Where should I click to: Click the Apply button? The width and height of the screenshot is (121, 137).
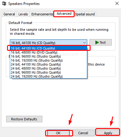pos(108,133)
